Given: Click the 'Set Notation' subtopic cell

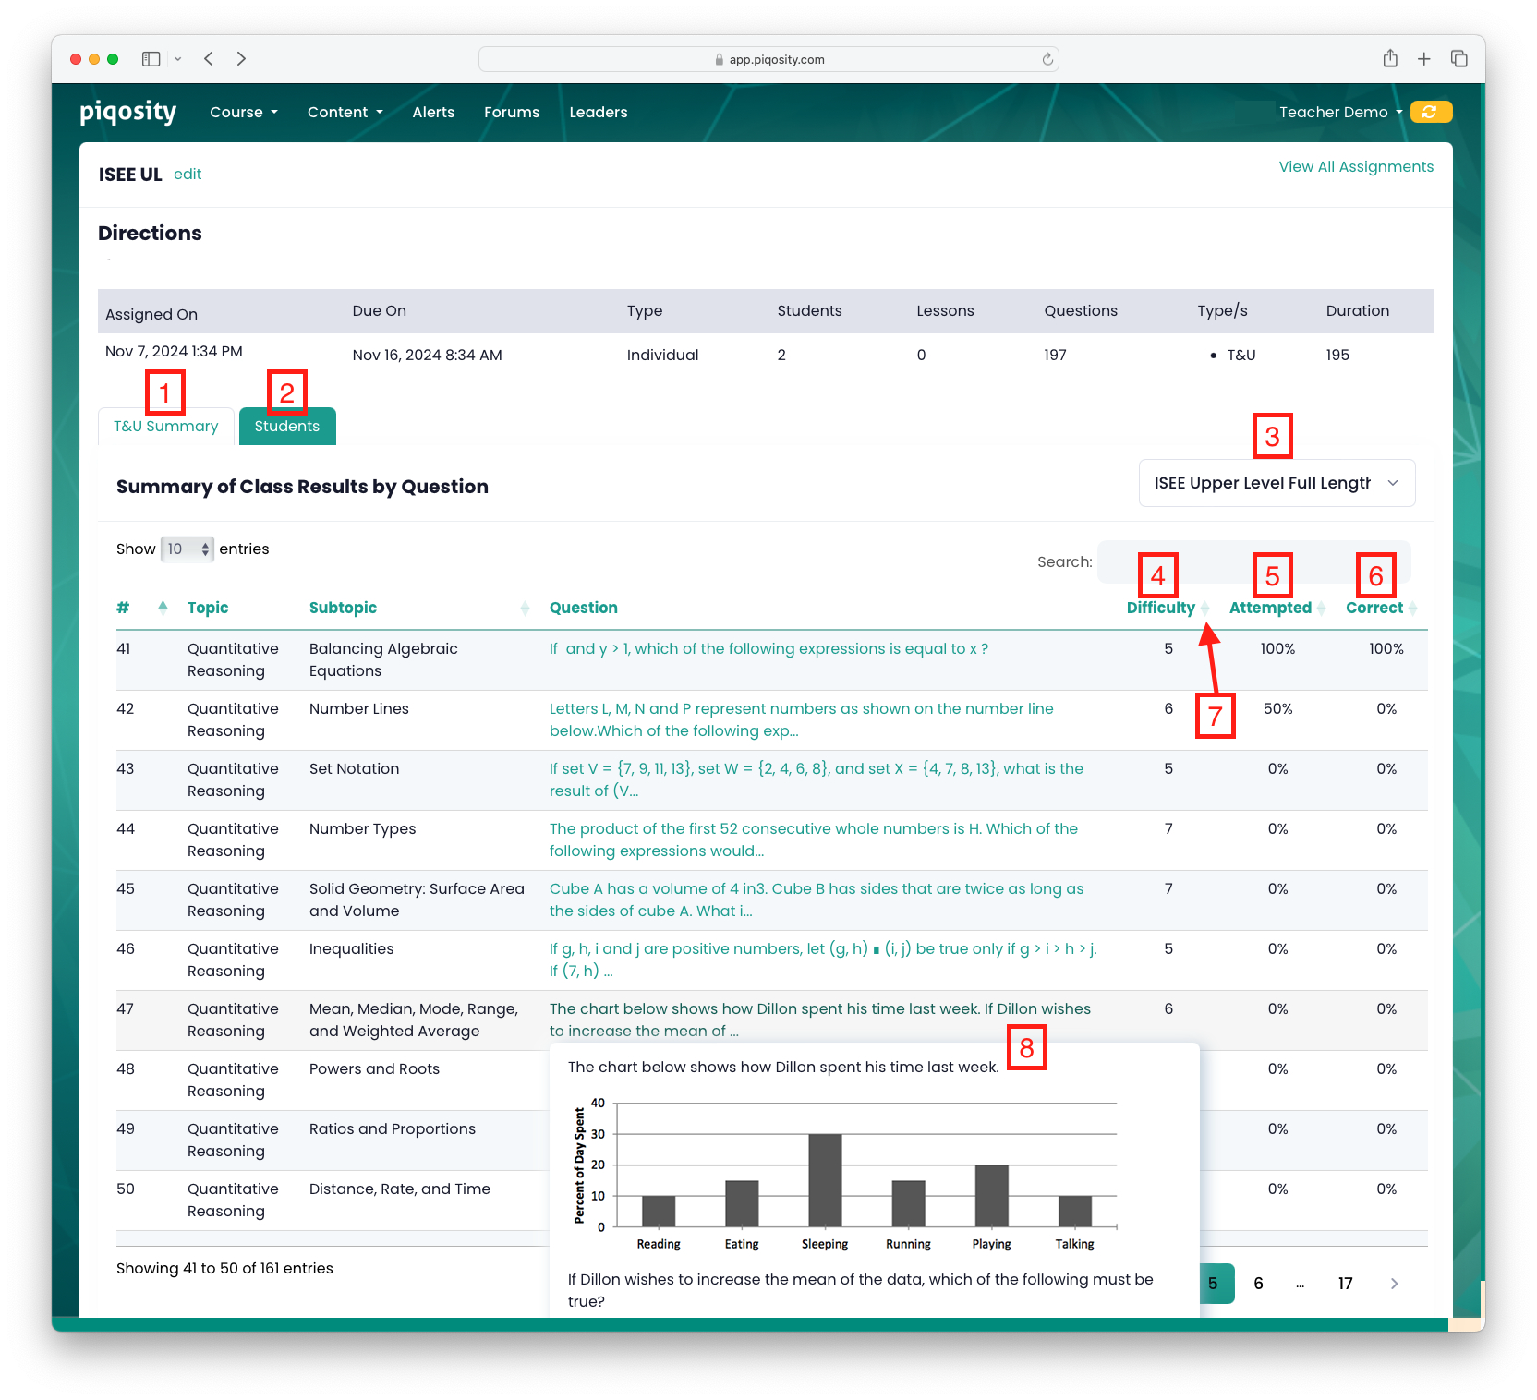Looking at the screenshot, I should [355, 769].
